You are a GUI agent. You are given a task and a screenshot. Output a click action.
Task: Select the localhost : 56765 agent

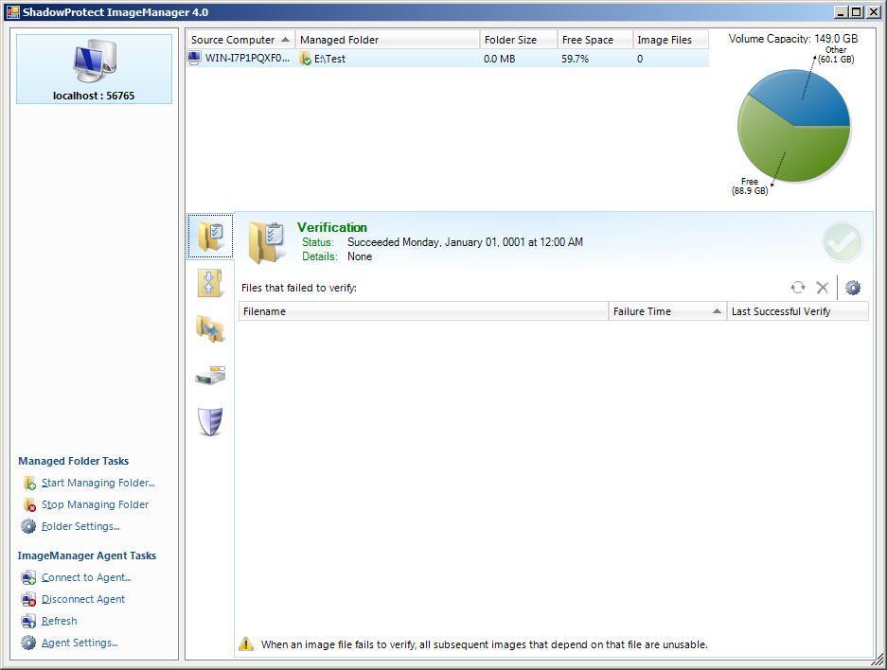pyautogui.click(x=94, y=69)
